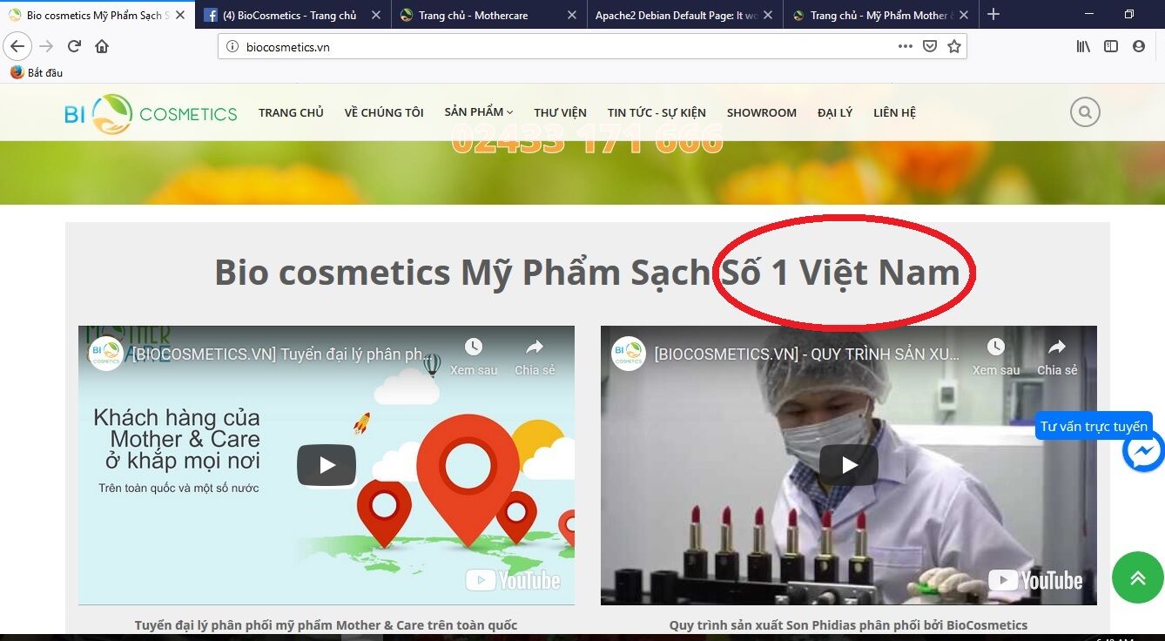Open ĐẠI LÝ menu item
The height and width of the screenshot is (641, 1165).
pyautogui.click(x=835, y=112)
